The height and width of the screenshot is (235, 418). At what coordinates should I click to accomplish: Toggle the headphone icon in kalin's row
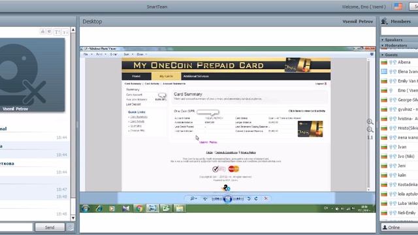(x=394, y=176)
